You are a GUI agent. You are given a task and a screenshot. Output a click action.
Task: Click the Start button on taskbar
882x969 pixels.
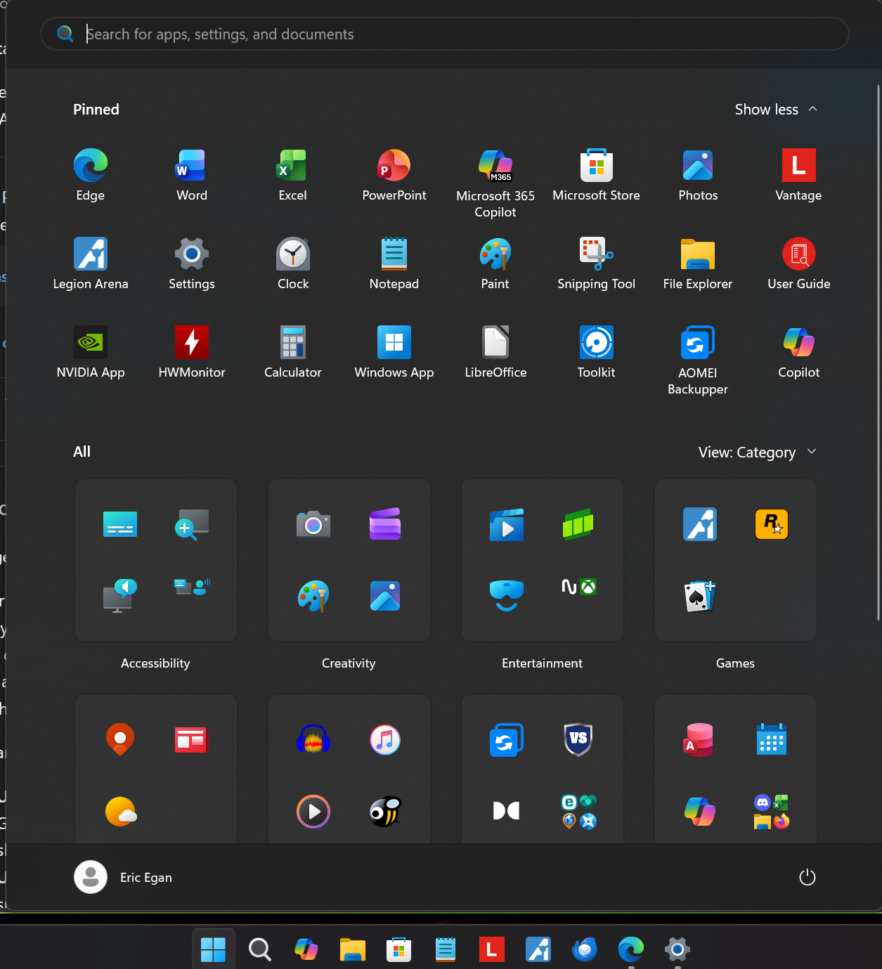(213, 949)
